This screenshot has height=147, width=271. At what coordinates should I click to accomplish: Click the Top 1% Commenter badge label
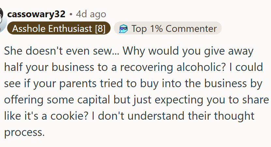tap(168, 28)
